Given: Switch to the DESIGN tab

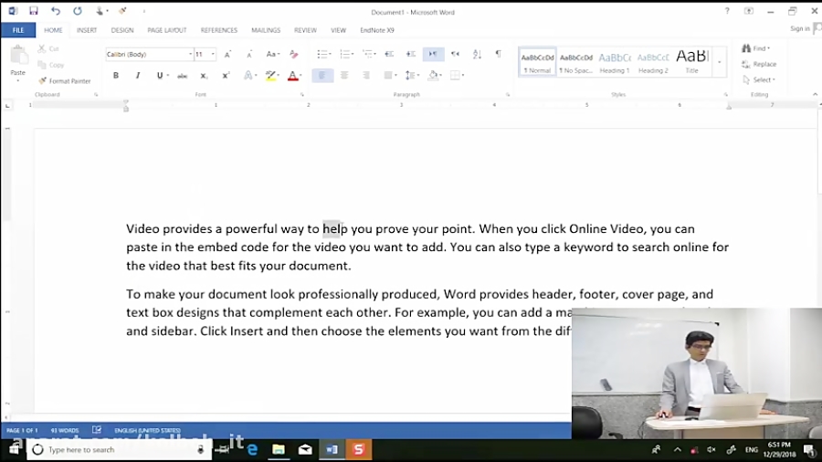Looking at the screenshot, I should tap(122, 30).
